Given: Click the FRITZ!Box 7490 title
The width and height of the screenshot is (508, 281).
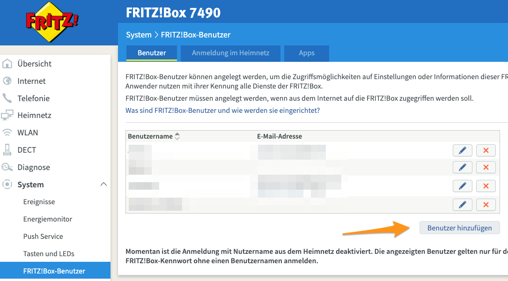Looking at the screenshot, I should (x=173, y=13).
